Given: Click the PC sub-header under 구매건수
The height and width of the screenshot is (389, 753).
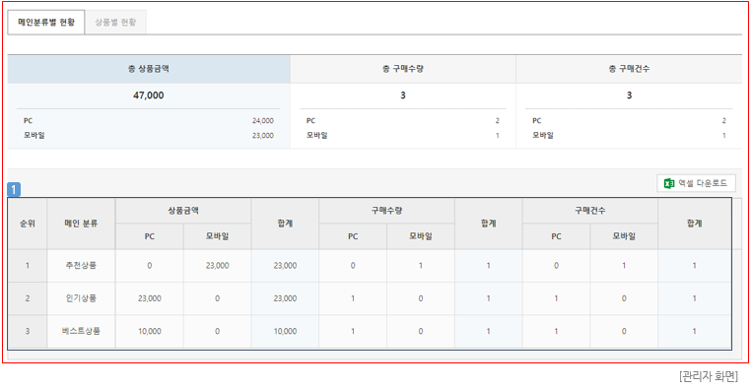Looking at the screenshot, I should pos(556,236).
